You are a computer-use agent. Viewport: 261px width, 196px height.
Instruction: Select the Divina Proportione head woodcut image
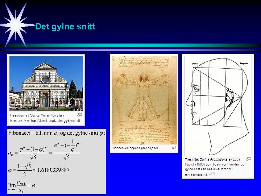coord(218,106)
